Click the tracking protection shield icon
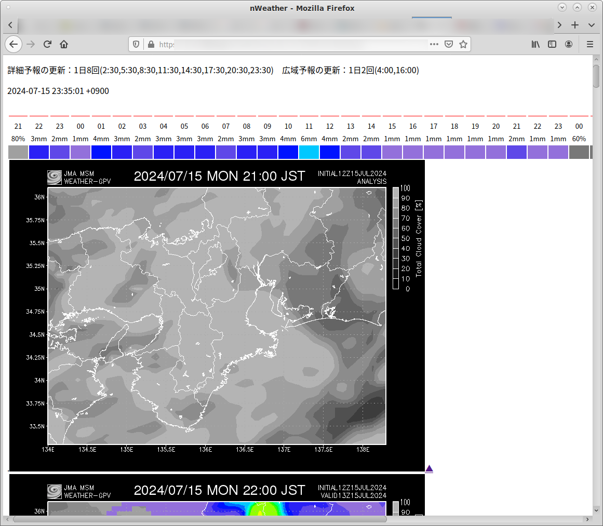603x526 pixels. coord(136,44)
